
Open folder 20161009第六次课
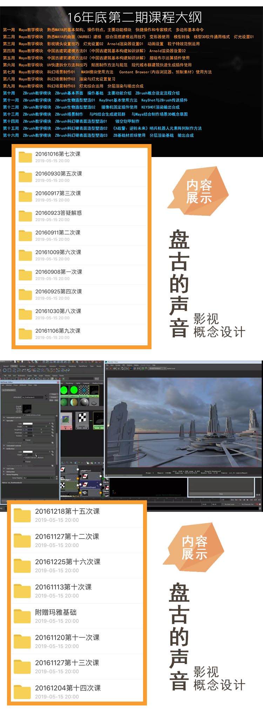pyautogui.click(x=81, y=255)
